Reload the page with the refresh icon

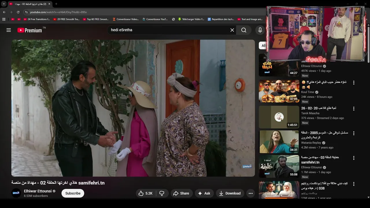[18, 12]
